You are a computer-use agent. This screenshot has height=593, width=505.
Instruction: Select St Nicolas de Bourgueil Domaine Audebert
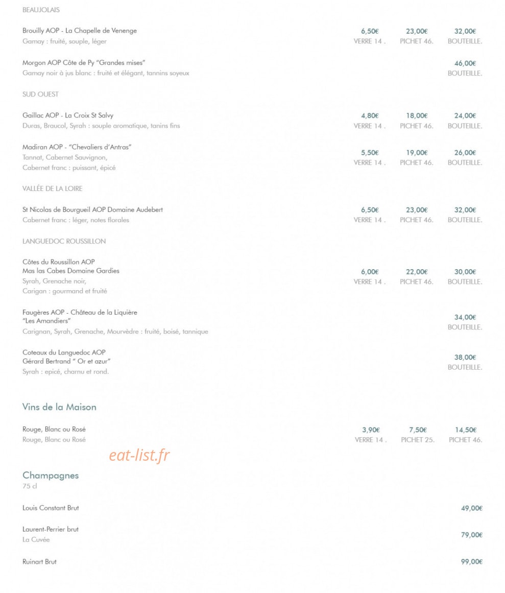[92, 209]
